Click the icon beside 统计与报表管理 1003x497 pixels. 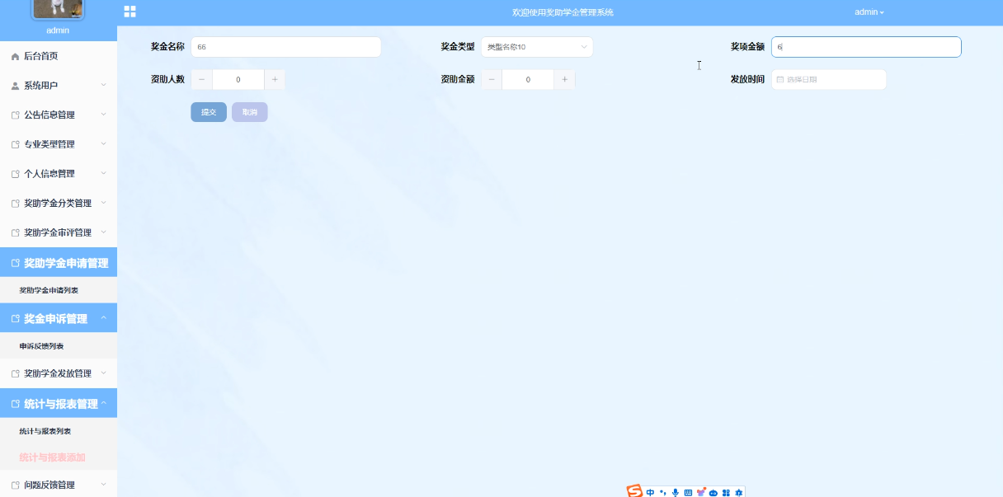[x=15, y=405]
